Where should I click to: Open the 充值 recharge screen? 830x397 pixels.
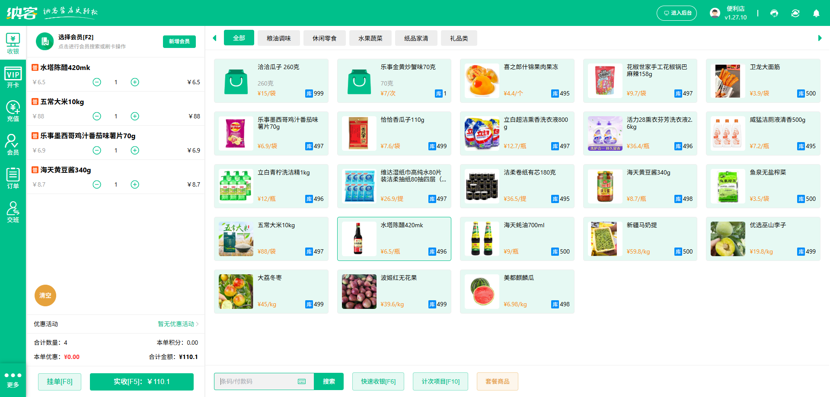click(13, 110)
